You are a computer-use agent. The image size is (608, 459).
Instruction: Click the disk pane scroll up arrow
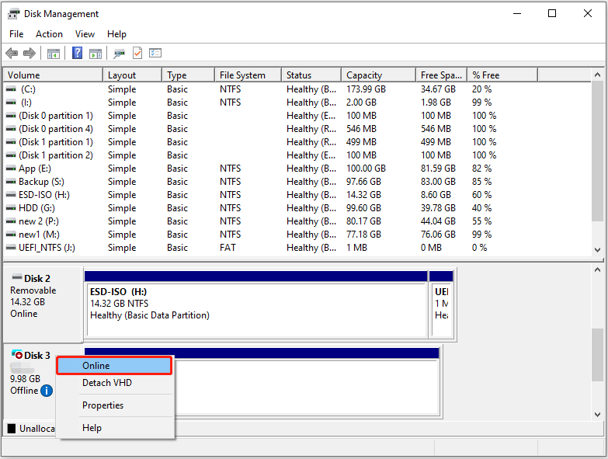pyautogui.click(x=598, y=269)
